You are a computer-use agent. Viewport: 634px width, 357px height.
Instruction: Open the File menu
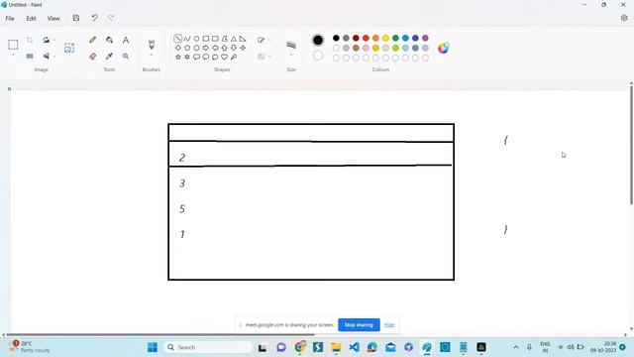(x=10, y=18)
